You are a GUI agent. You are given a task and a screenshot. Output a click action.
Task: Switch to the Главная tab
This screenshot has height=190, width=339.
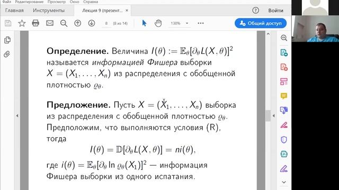click(14, 11)
